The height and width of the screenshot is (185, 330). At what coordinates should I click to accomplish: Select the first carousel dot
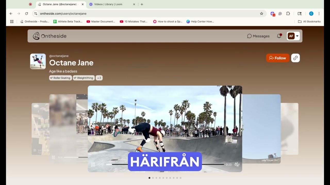tap(149, 178)
